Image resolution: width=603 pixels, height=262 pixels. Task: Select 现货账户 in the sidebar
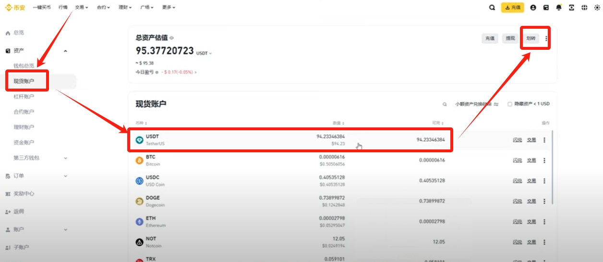[x=24, y=81]
